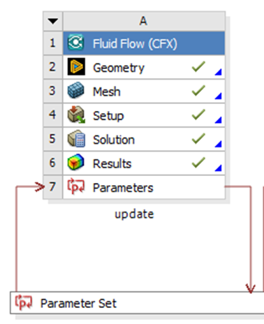Click the green checkmark beside Mesh
The height and width of the screenshot is (324, 264).
[198, 91]
